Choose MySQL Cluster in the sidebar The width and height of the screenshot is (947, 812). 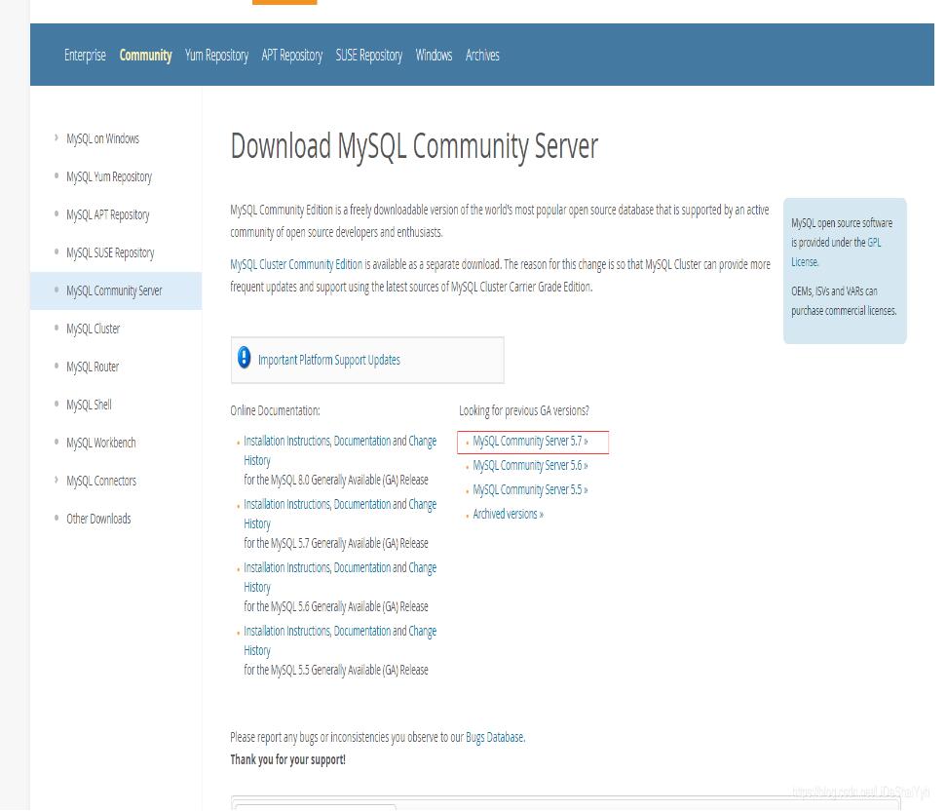coord(93,329)
